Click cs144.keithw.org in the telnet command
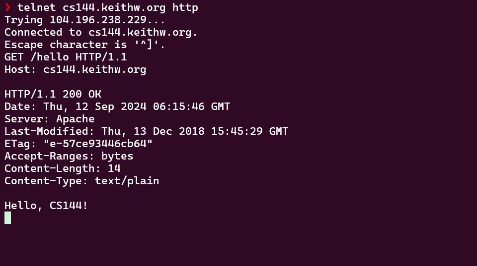Viewport: 477px width, 266px height. click(114, 7)
